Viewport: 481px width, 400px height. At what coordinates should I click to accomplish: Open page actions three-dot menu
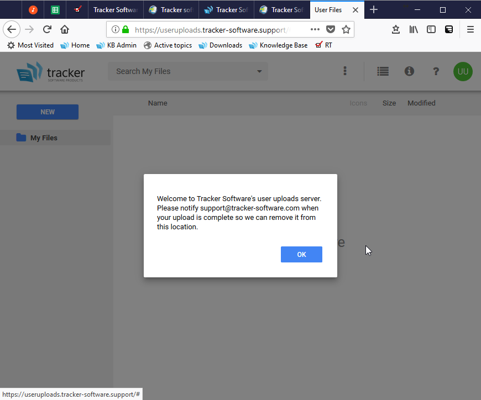click(x=315, y=29)
